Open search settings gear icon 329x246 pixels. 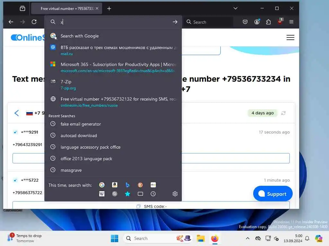click(175, 194)
